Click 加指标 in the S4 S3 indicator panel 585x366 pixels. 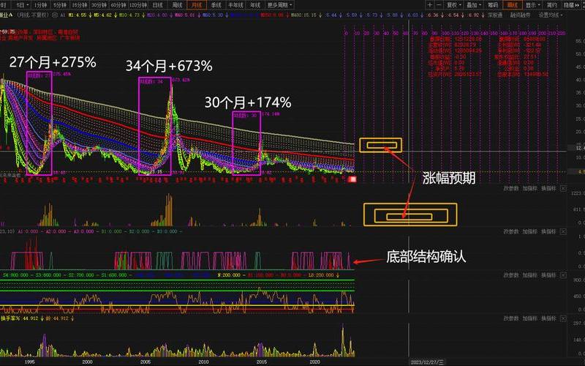click(x=529, y=275)
